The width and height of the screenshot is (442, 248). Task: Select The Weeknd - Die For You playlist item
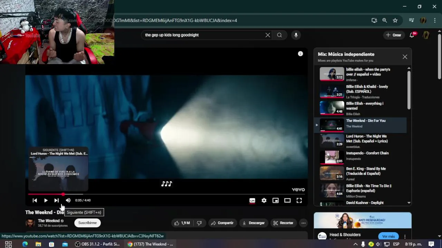pyautogui.click(x=361, y=125)
